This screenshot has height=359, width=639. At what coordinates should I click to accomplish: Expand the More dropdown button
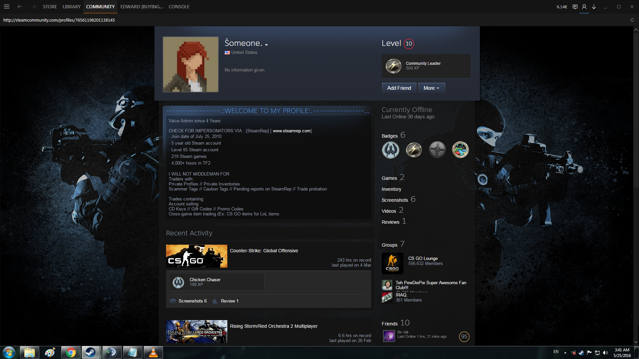tap(431, 88)
